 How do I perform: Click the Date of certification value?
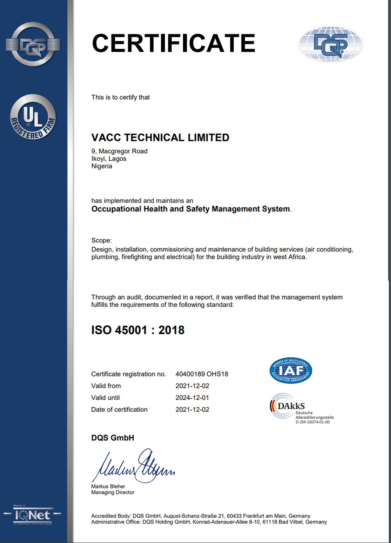click(192, 409)
